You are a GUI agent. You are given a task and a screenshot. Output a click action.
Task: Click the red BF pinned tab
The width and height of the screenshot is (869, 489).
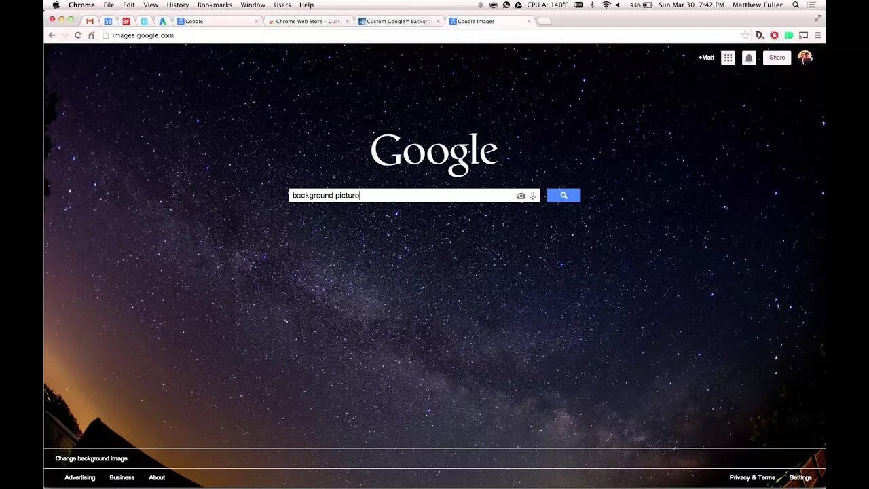pyautogui.click(x=126, y=22)
